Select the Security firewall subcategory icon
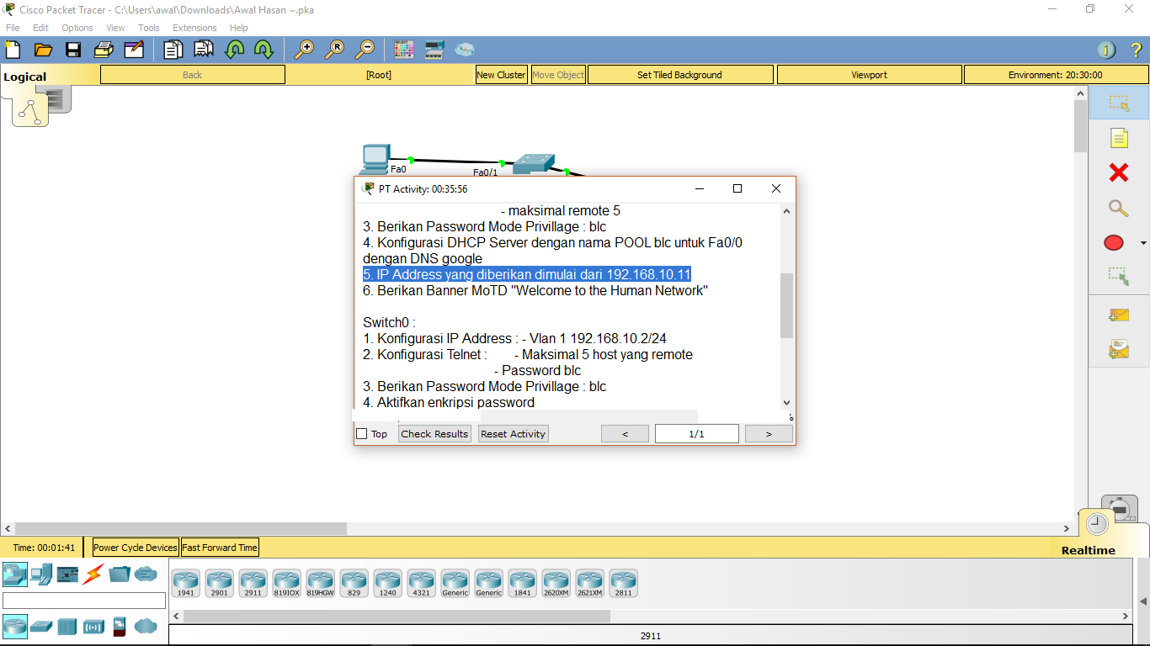The image size is (1150, 646). pyautogui.click(x=120, y=627)
